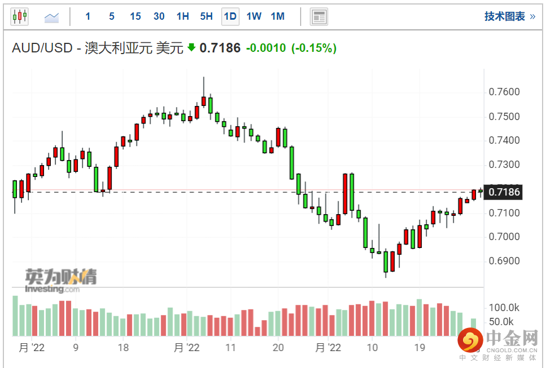
Task: Switch to 1M monthly timeframe
Action: 278,16
